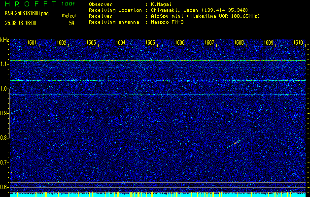This screenshot has height=197, width=310.
Task: Click the carrier line between 1.0 and 1.1 kHz
Action: (158, 81)
